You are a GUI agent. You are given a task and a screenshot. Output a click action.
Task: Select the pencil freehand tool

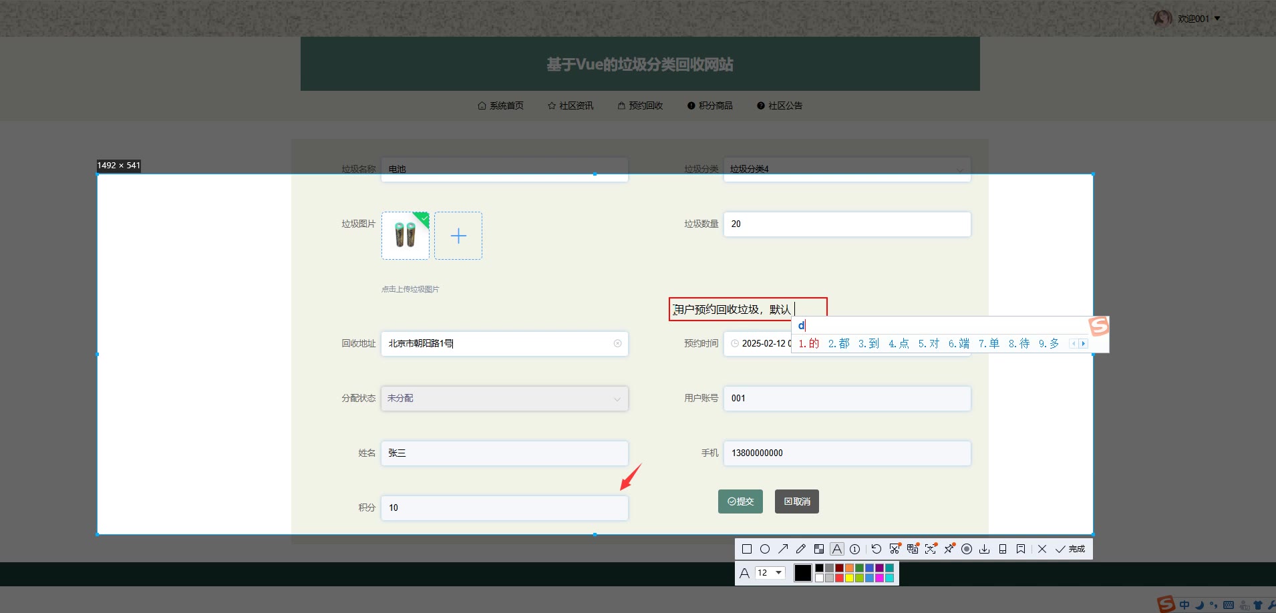[x=801, y=549]
